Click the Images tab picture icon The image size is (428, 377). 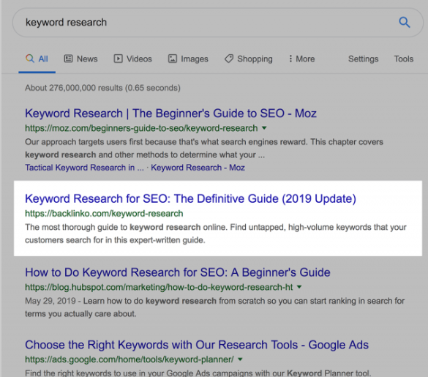(172, 59)
